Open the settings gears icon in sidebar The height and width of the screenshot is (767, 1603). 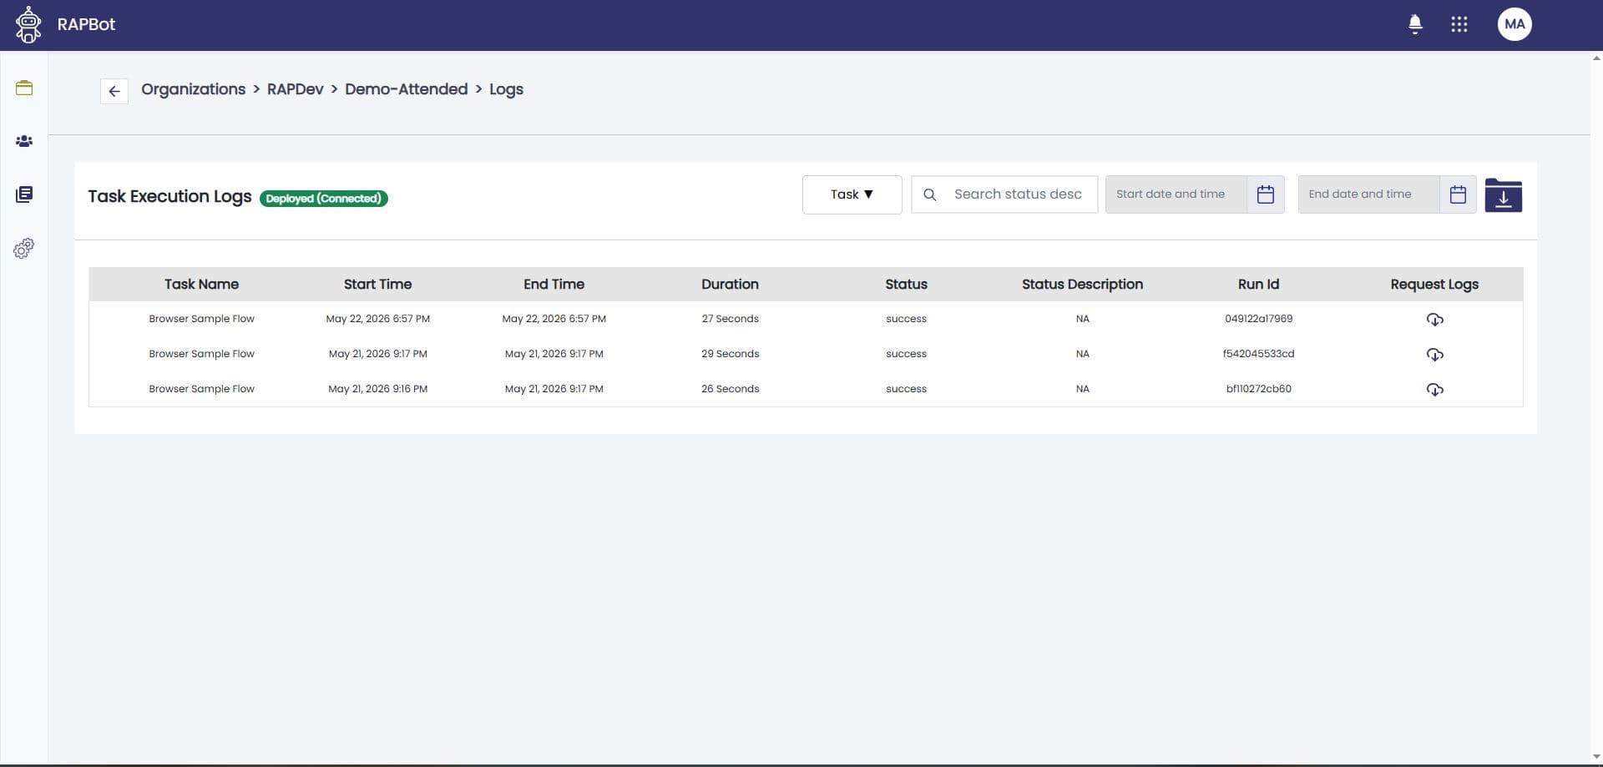click(x=24, y=248)
